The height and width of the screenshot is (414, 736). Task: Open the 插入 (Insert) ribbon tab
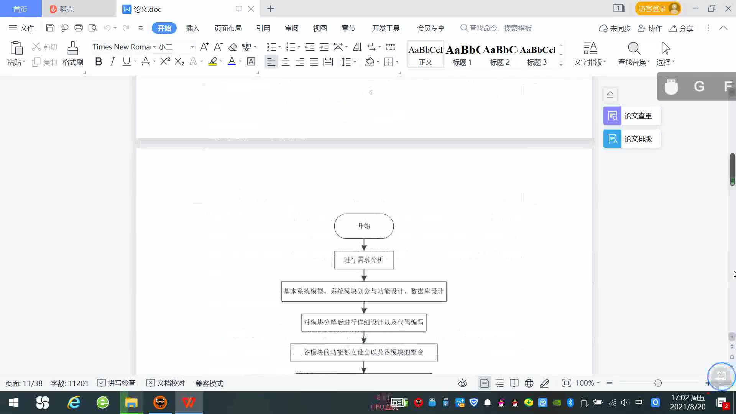pyautogui.click(x=192, y=28)
